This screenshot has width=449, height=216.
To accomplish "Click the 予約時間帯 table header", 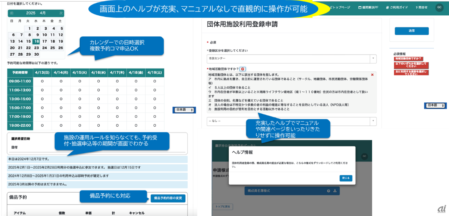I will 20,73.
